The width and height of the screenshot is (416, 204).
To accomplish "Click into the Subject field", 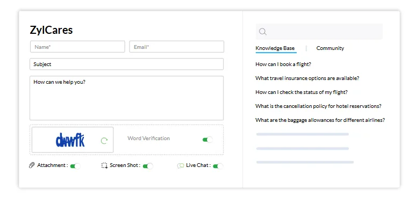I will (x=126, y=64).
